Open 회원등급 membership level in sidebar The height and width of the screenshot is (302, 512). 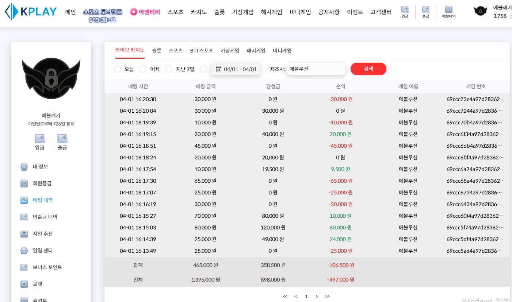[42, 183]
